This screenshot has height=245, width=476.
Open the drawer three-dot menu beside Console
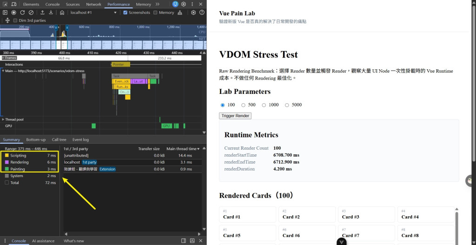[x=5, y=241]
